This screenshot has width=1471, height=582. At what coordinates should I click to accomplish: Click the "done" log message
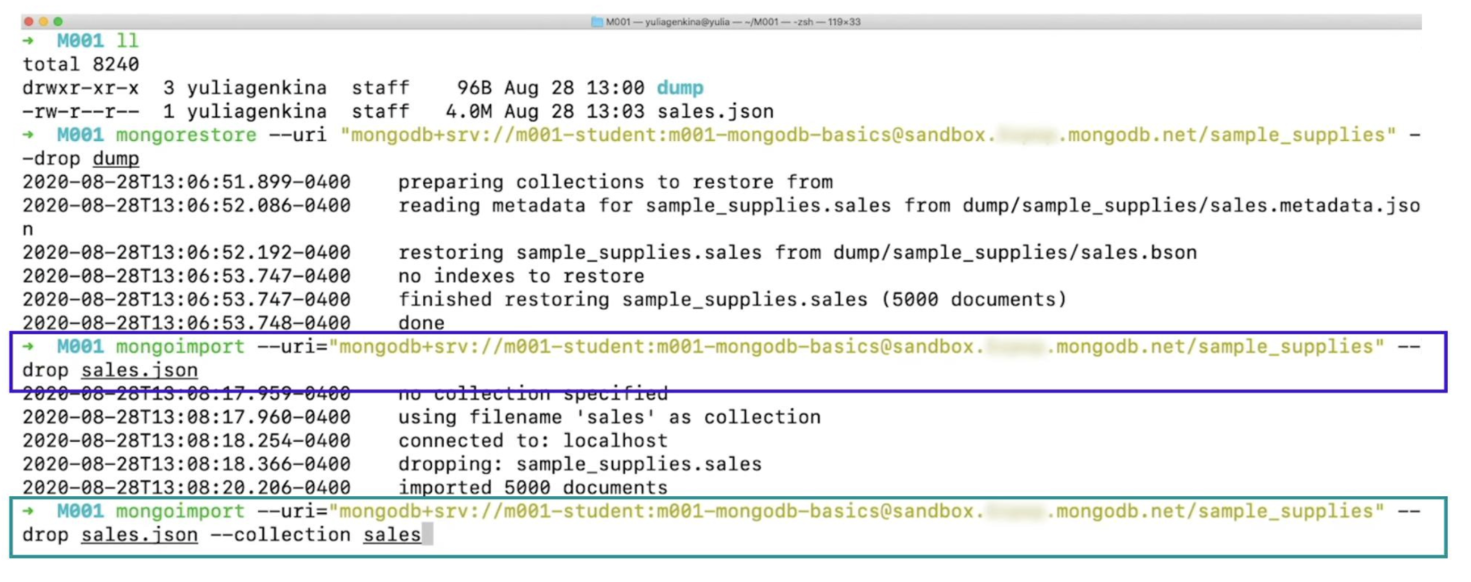[x=421, y=323]
